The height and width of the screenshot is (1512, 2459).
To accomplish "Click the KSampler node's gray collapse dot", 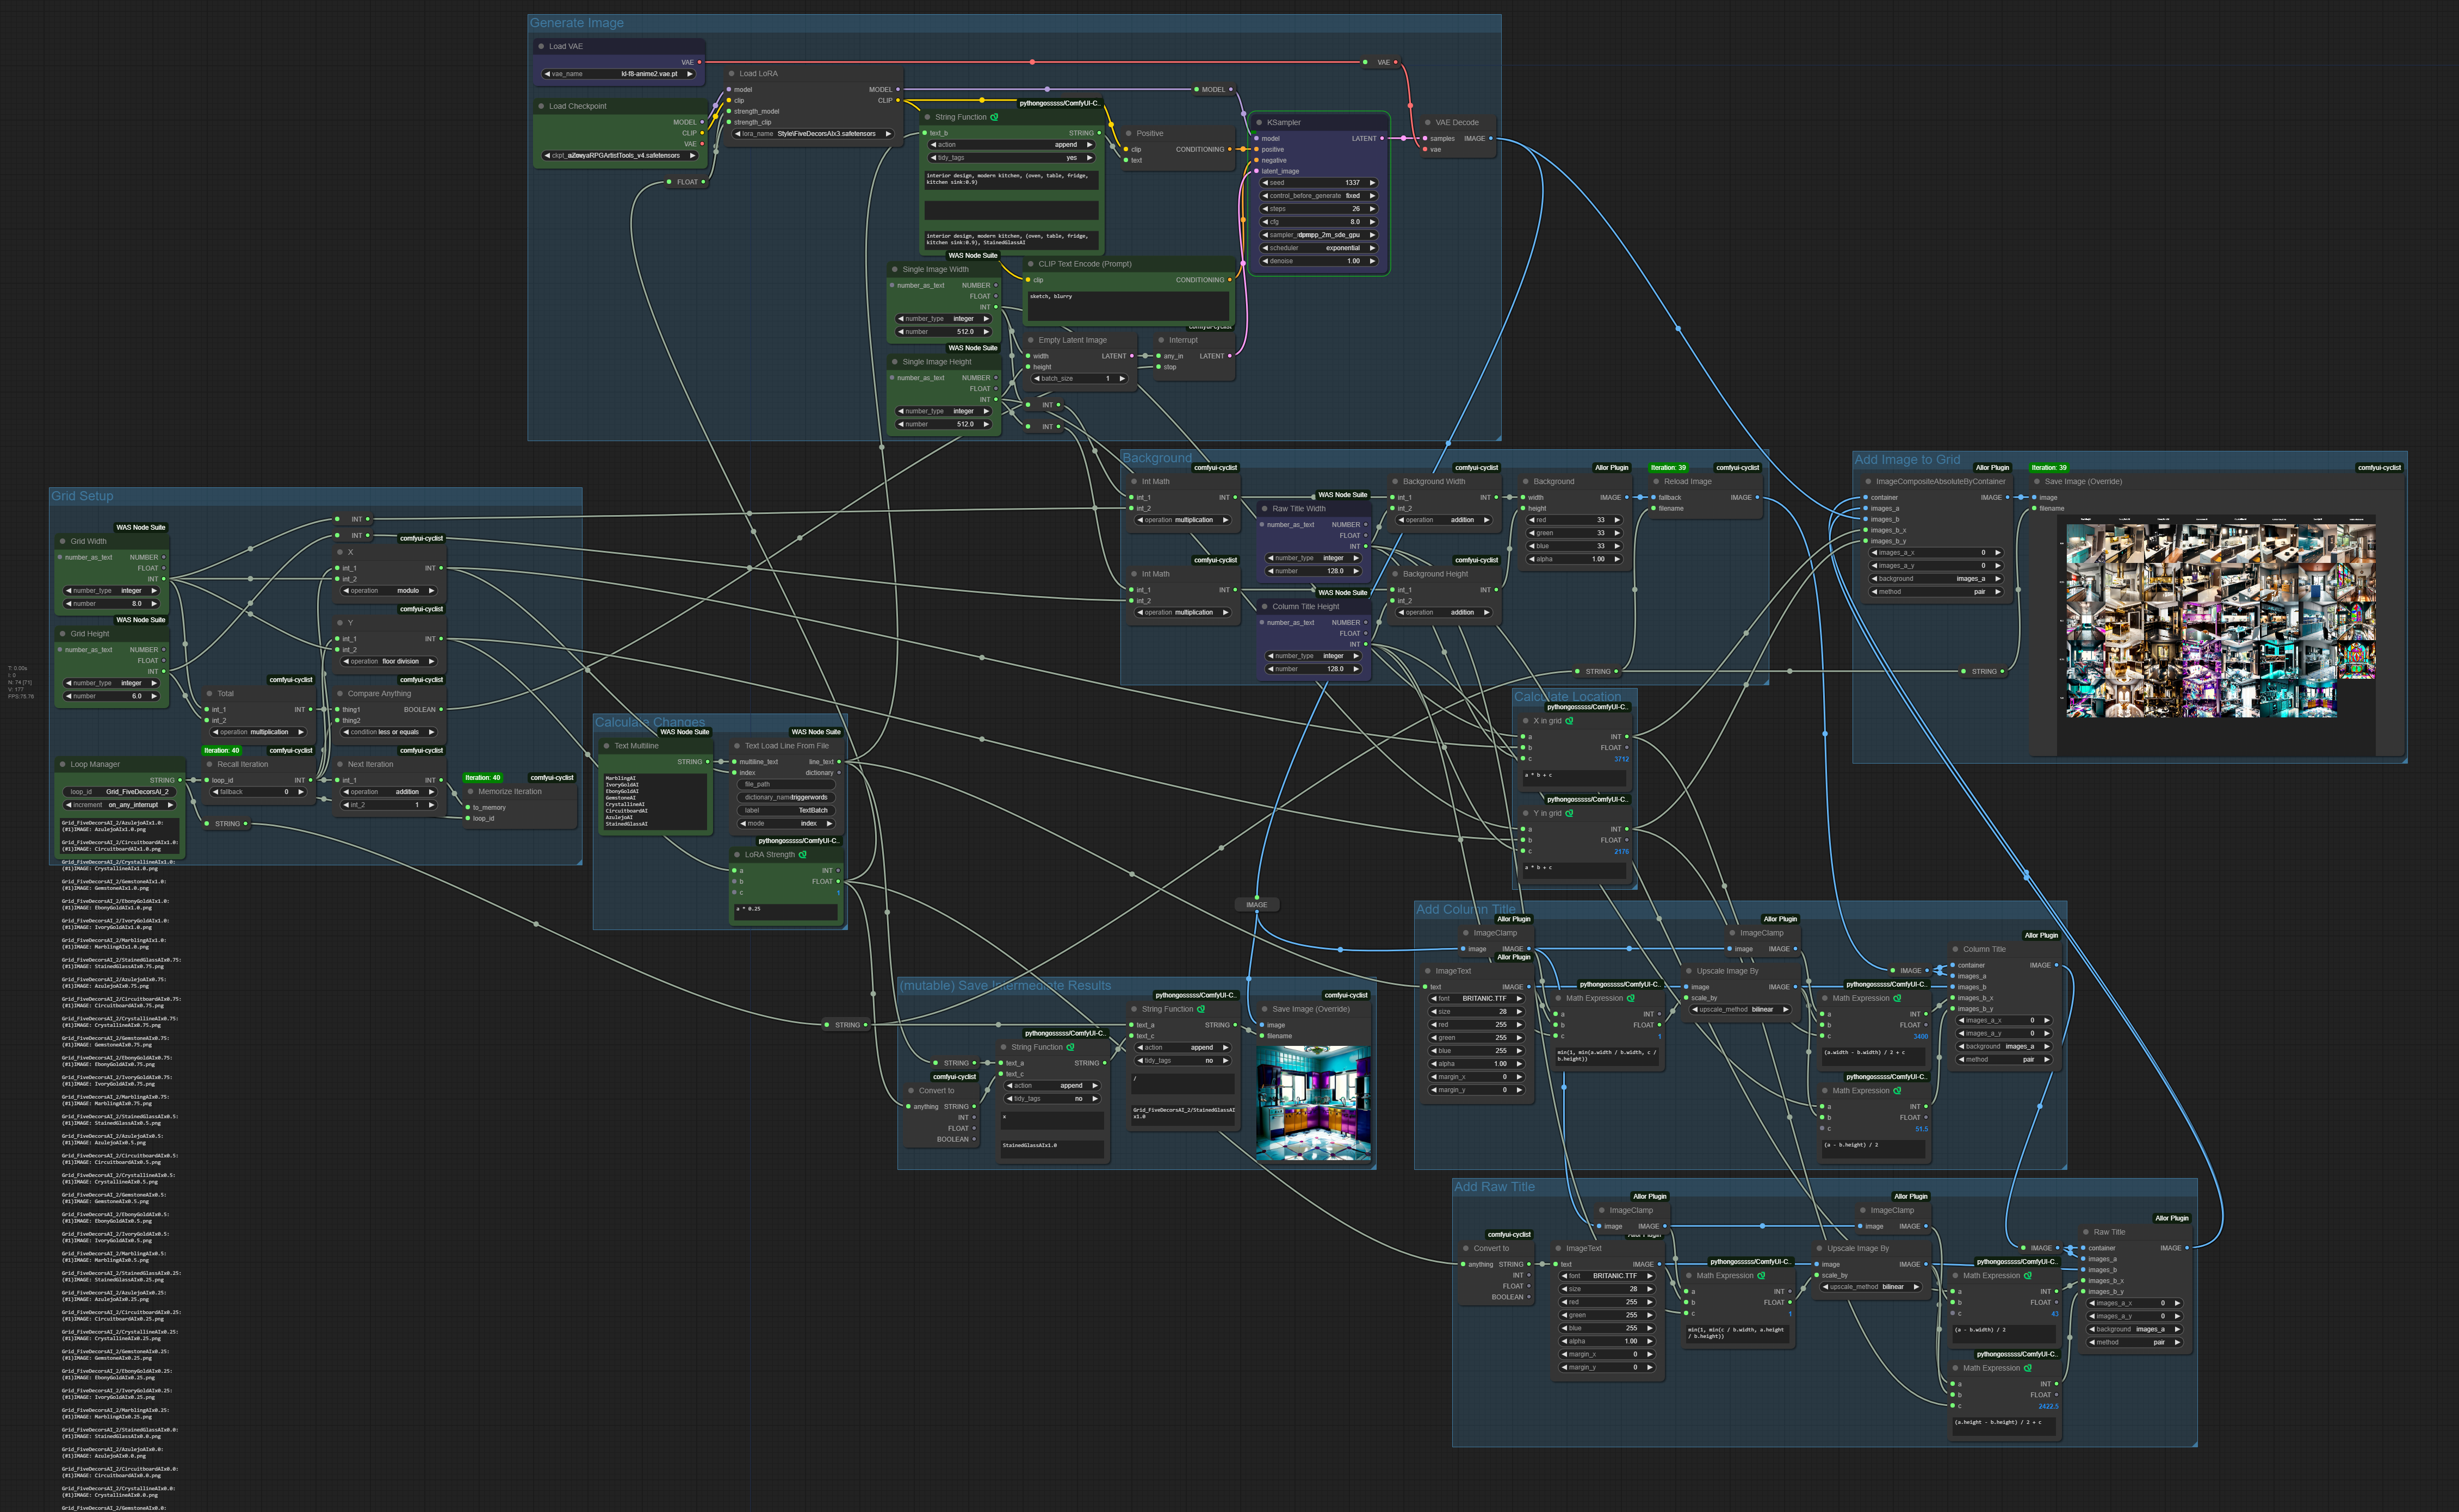I will tap(1258, 123).
